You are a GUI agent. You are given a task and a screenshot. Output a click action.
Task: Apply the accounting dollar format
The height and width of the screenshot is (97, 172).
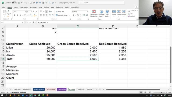pos(73,15)
